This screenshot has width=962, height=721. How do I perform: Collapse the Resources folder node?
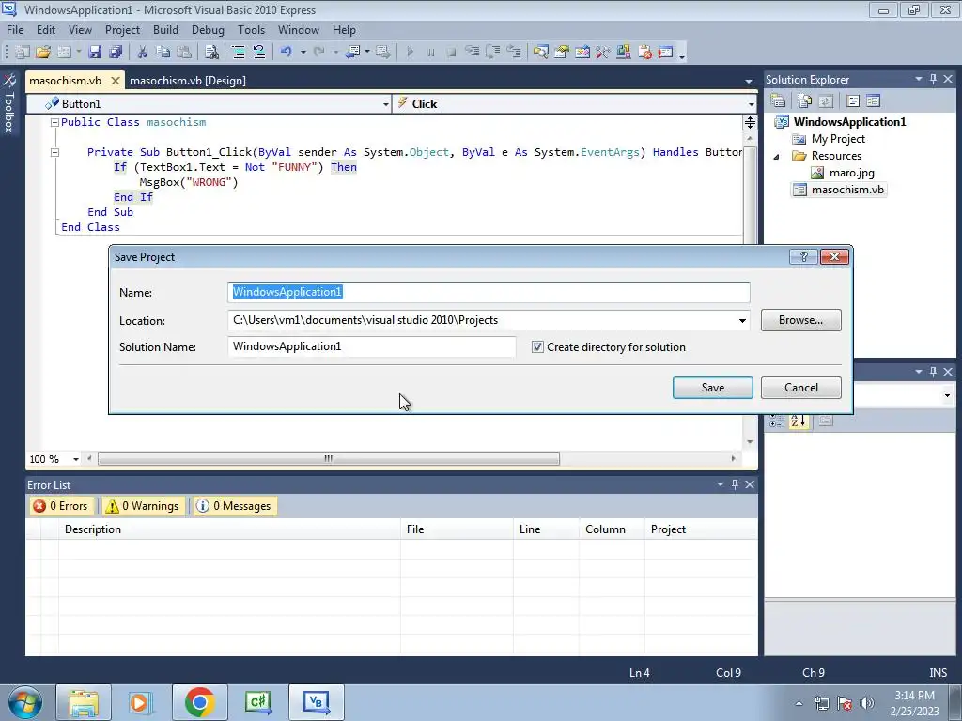pyautogui.click(x=776, y=157)
